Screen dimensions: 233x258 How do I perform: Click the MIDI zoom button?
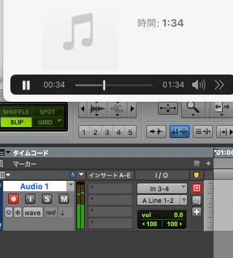117,109
